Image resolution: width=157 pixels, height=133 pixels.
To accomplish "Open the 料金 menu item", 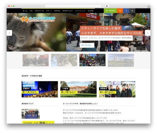I will point(31,11).
